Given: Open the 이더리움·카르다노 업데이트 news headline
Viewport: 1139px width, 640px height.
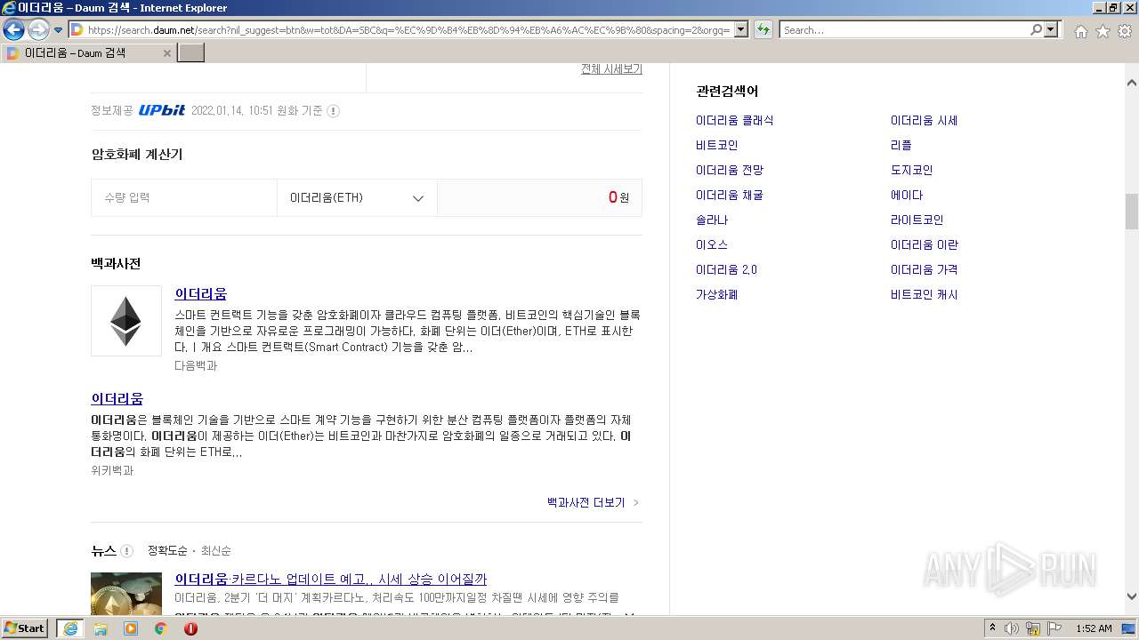Looking at the screenshot, I should (331, 580).
